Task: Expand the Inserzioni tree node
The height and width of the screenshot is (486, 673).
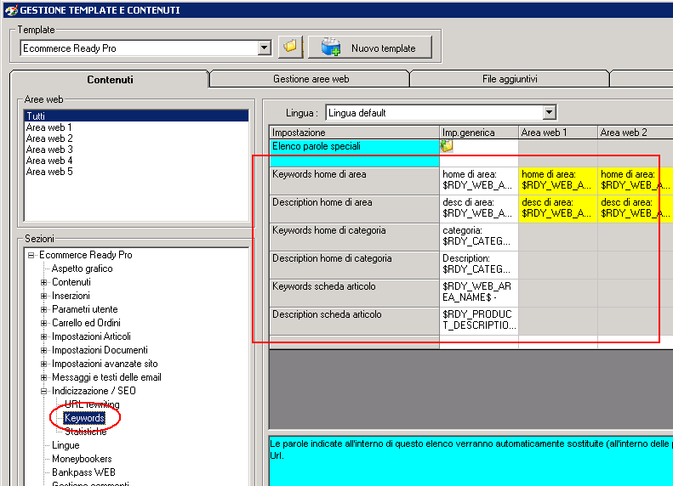Action: click(x=43, y=296)
